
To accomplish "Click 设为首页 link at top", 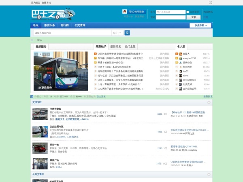I will (x=36, y=3).
